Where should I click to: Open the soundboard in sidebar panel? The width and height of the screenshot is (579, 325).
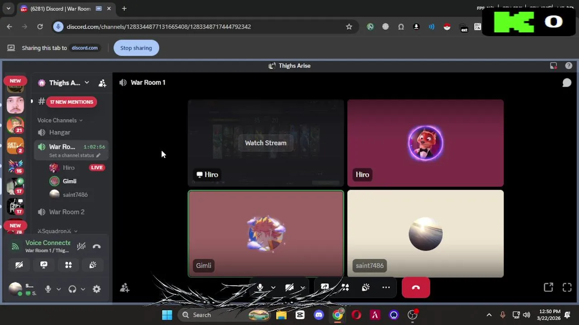(x=93, y=265)
